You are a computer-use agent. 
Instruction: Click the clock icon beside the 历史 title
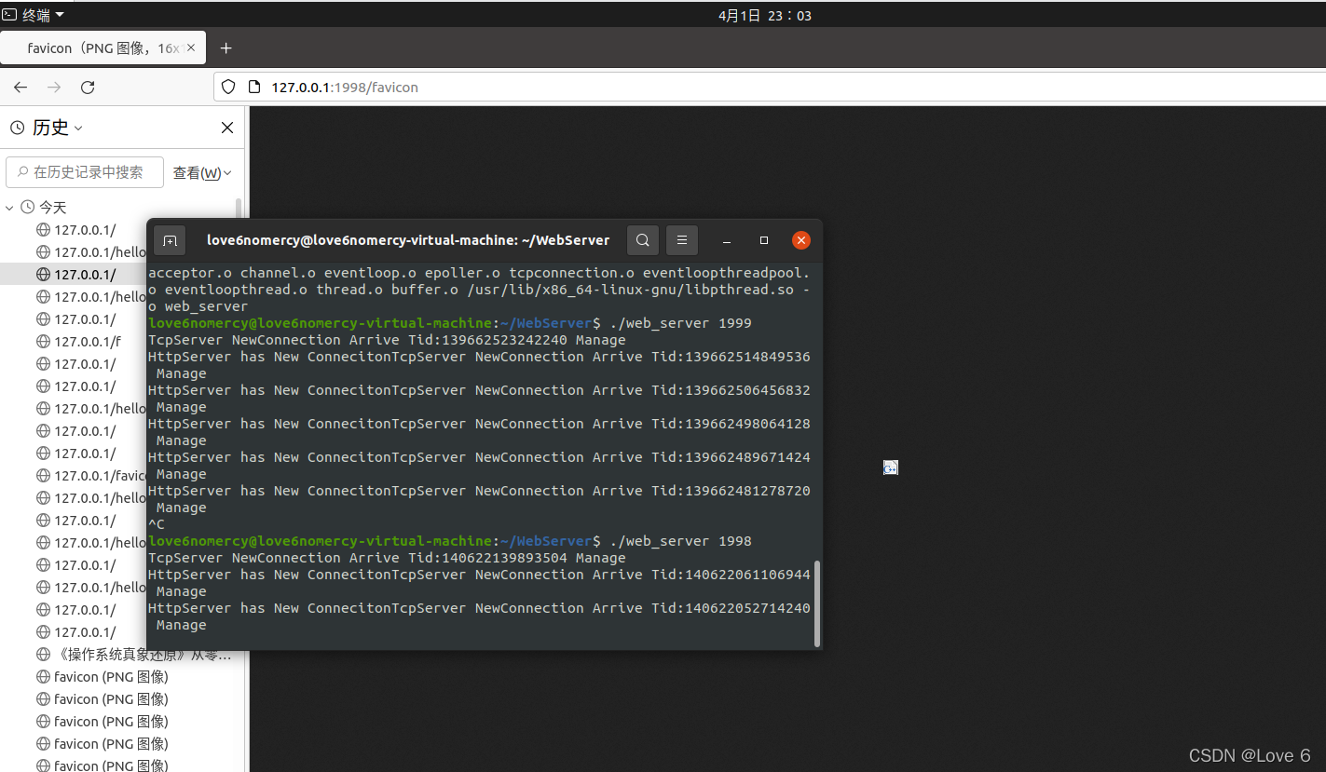coord(17,128)
